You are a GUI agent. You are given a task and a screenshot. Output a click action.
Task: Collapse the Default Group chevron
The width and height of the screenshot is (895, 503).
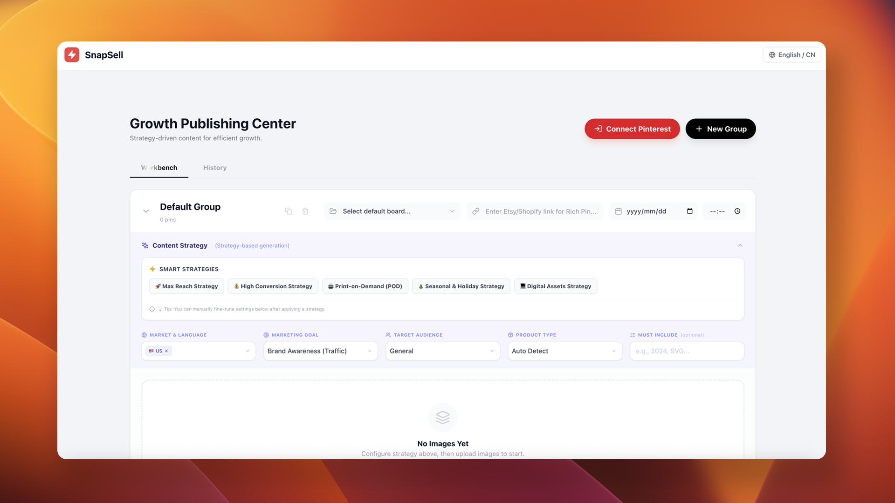[146, 211]
